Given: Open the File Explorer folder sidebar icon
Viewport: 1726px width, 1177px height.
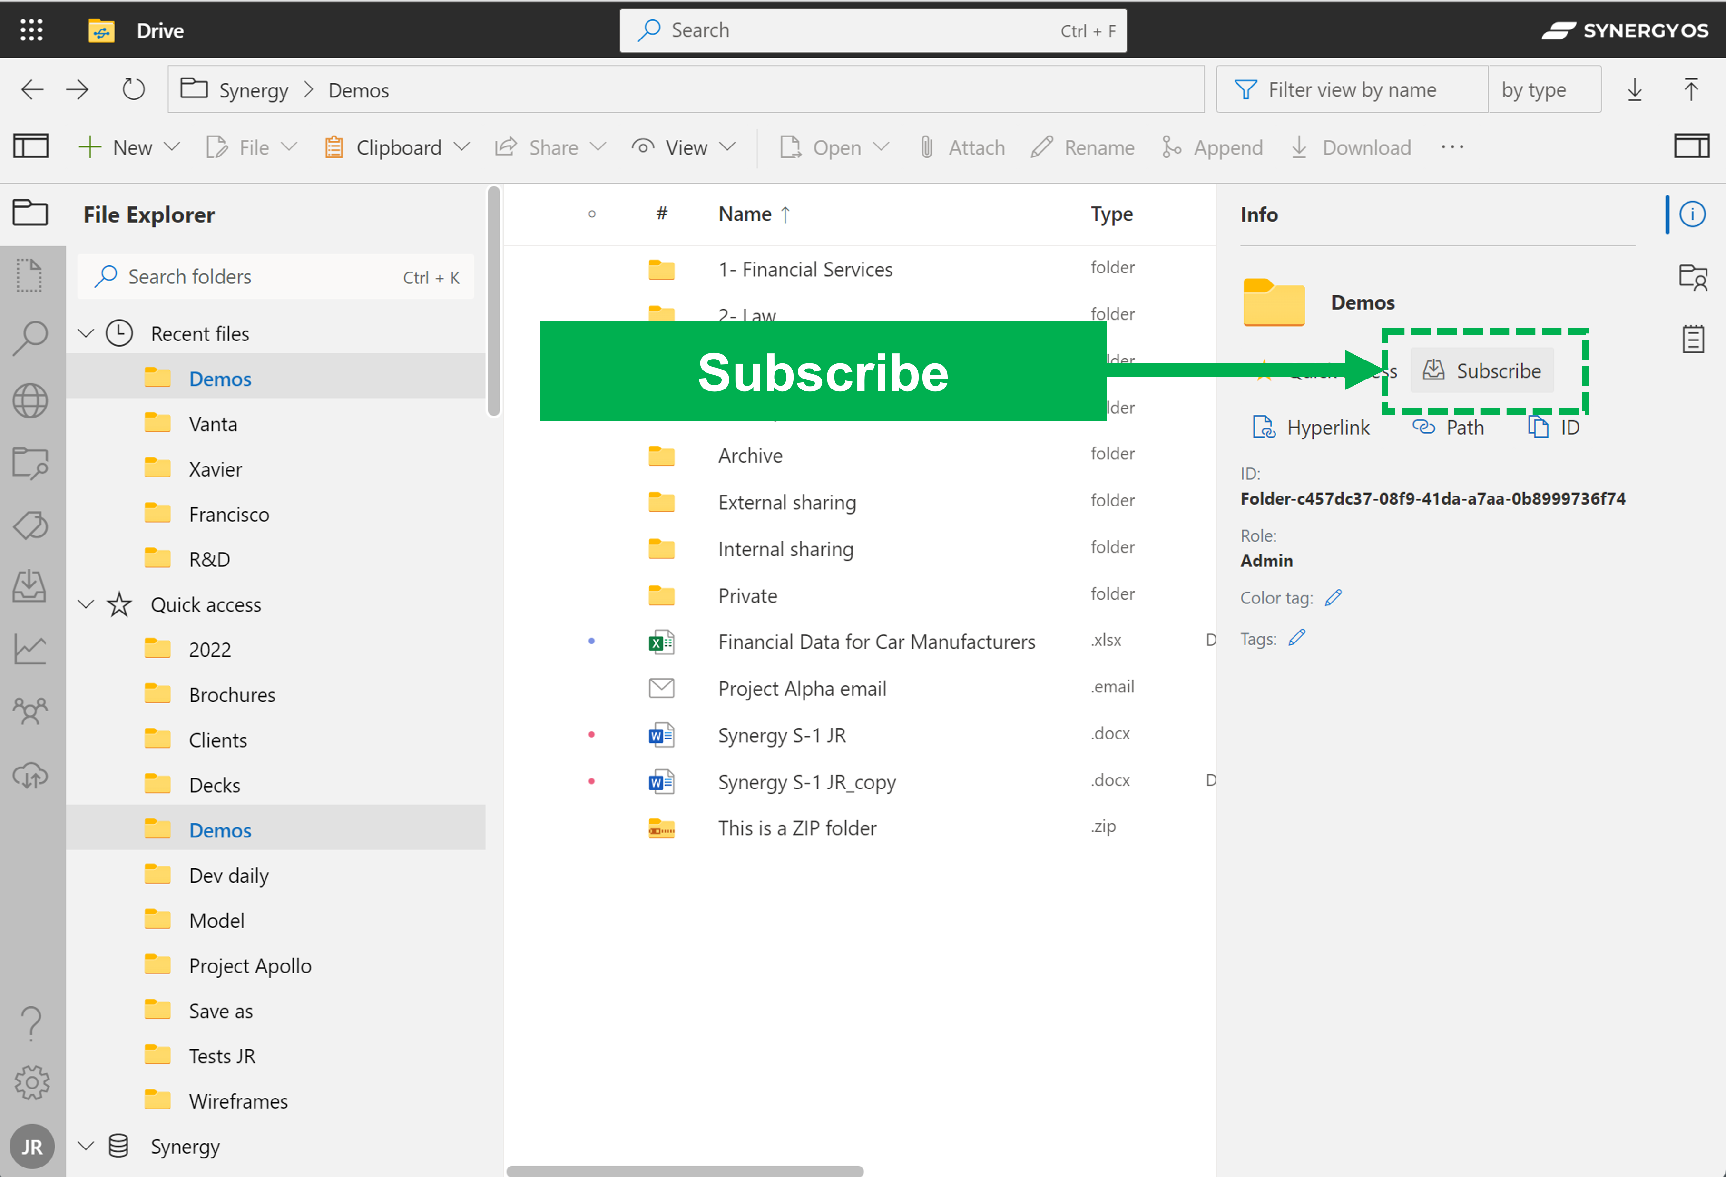Looking at the screenshot, I should pyautogui.click(x=30, y=213).
